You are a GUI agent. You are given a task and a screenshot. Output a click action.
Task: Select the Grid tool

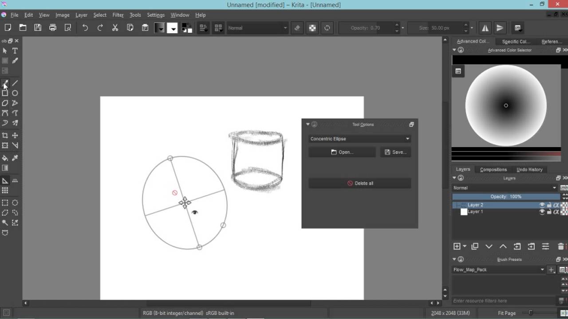coord(5,191)
